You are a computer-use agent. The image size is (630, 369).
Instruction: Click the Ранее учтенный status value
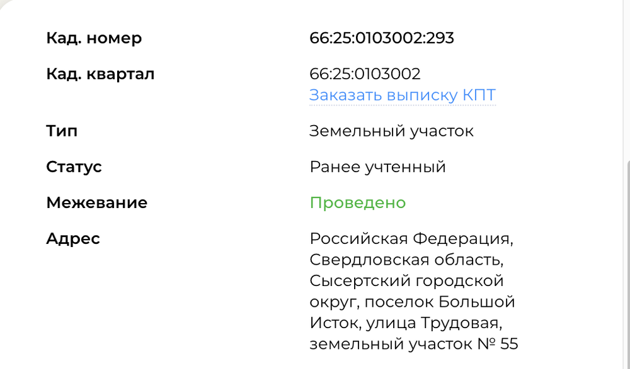coord(377,167)
